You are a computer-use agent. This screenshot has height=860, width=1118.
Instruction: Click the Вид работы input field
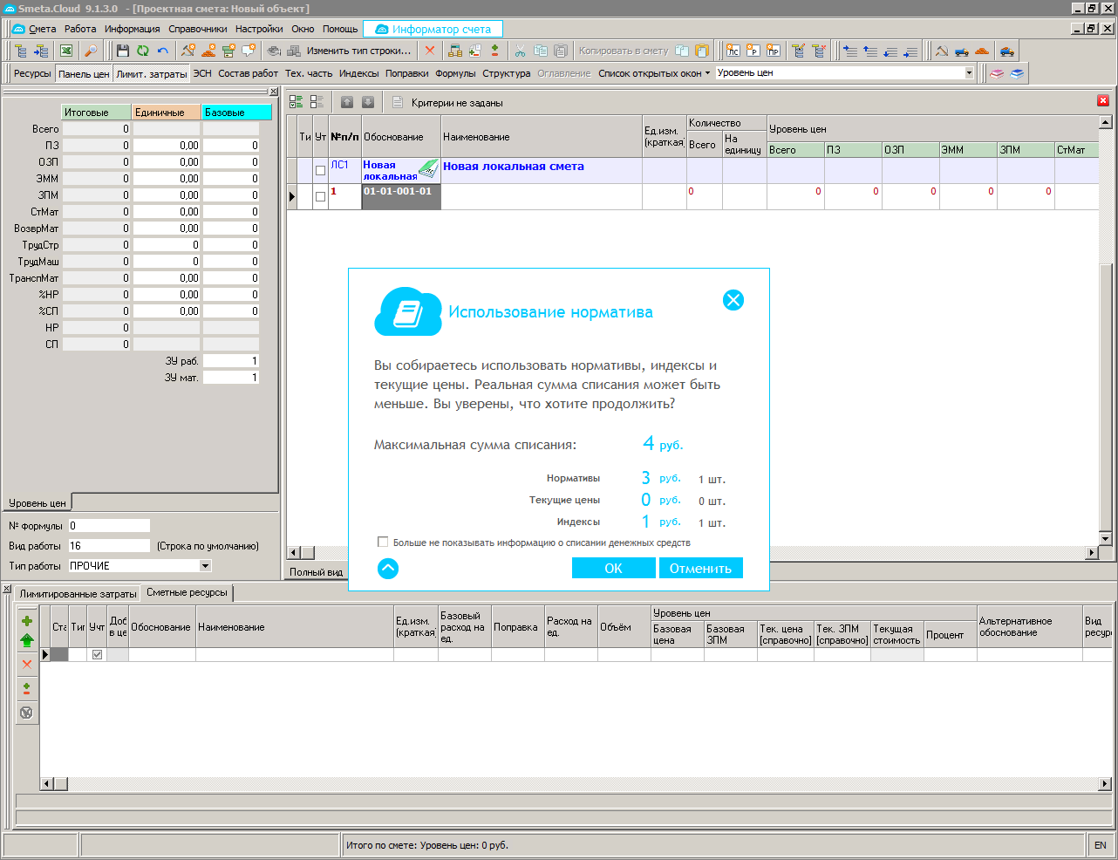pyautogui.click(x=109, y=545)
